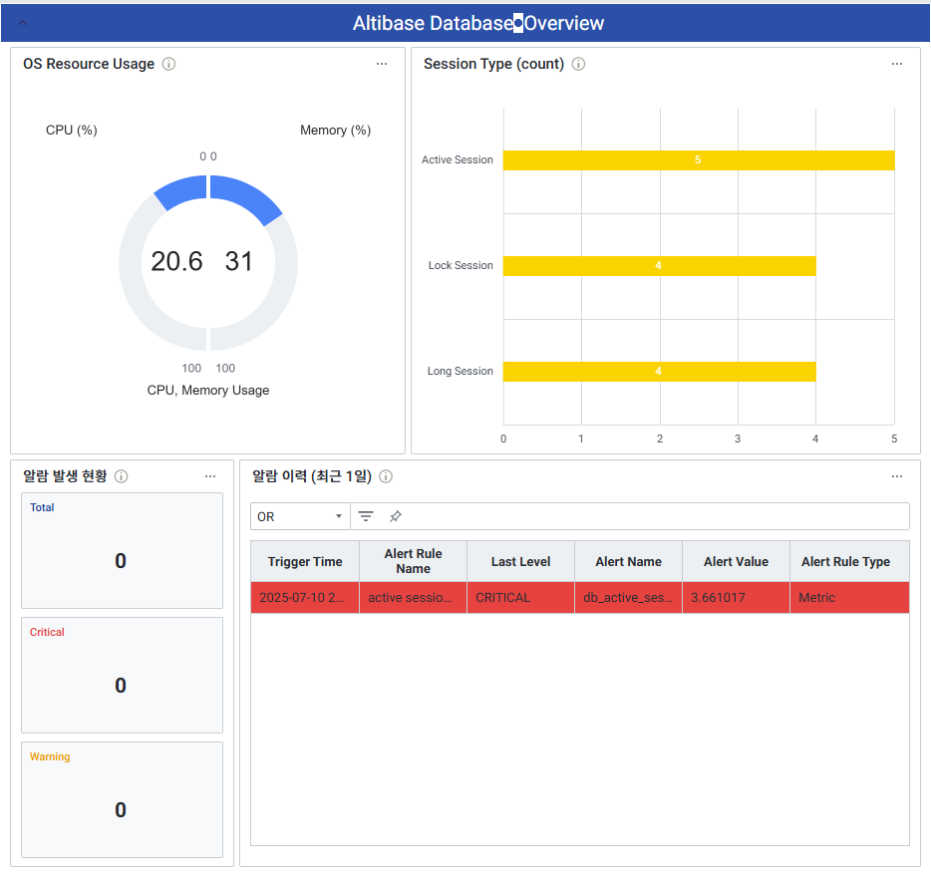Click info icon next to OS Resource Usage

[168, 64]
